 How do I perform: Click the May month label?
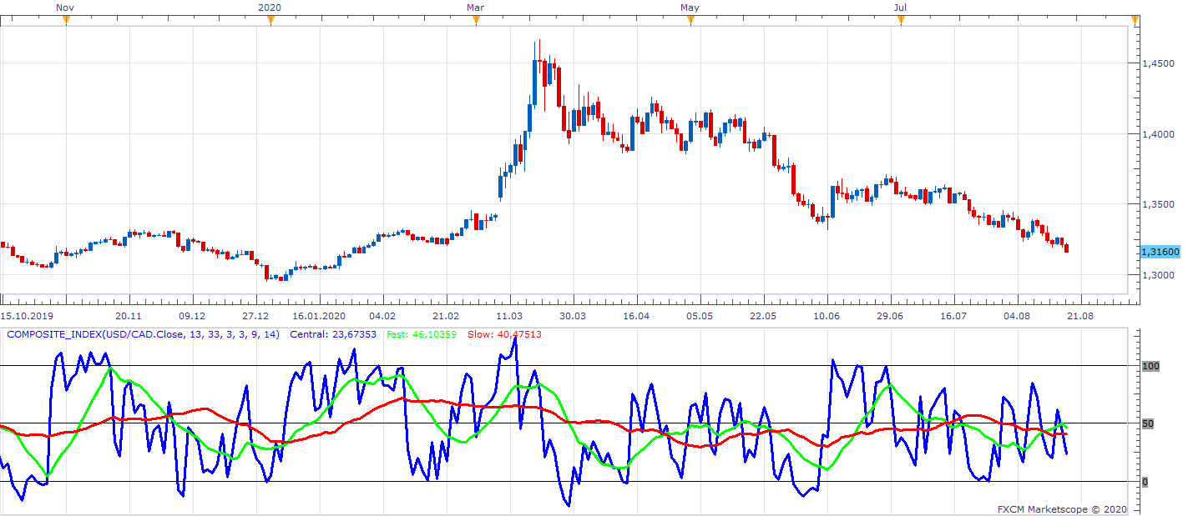690,7
